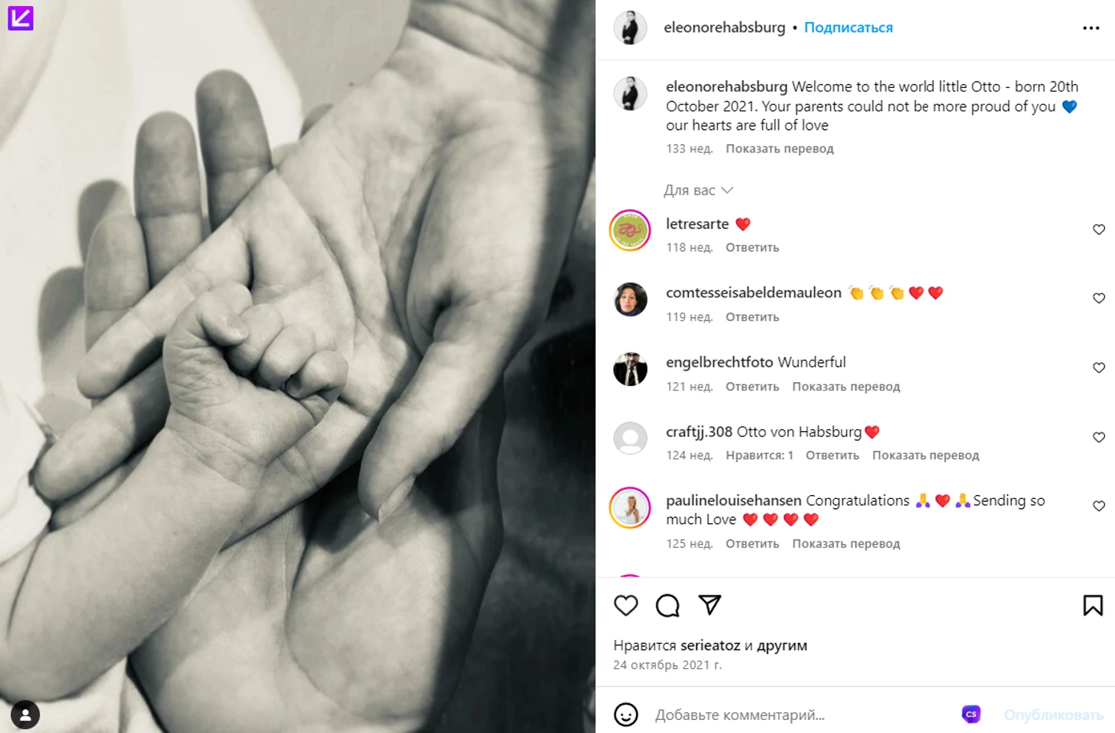Follow eleonorehabsburg via Подписаться link
This screenshot has height=733, width=1115.
tap(848, 27)
